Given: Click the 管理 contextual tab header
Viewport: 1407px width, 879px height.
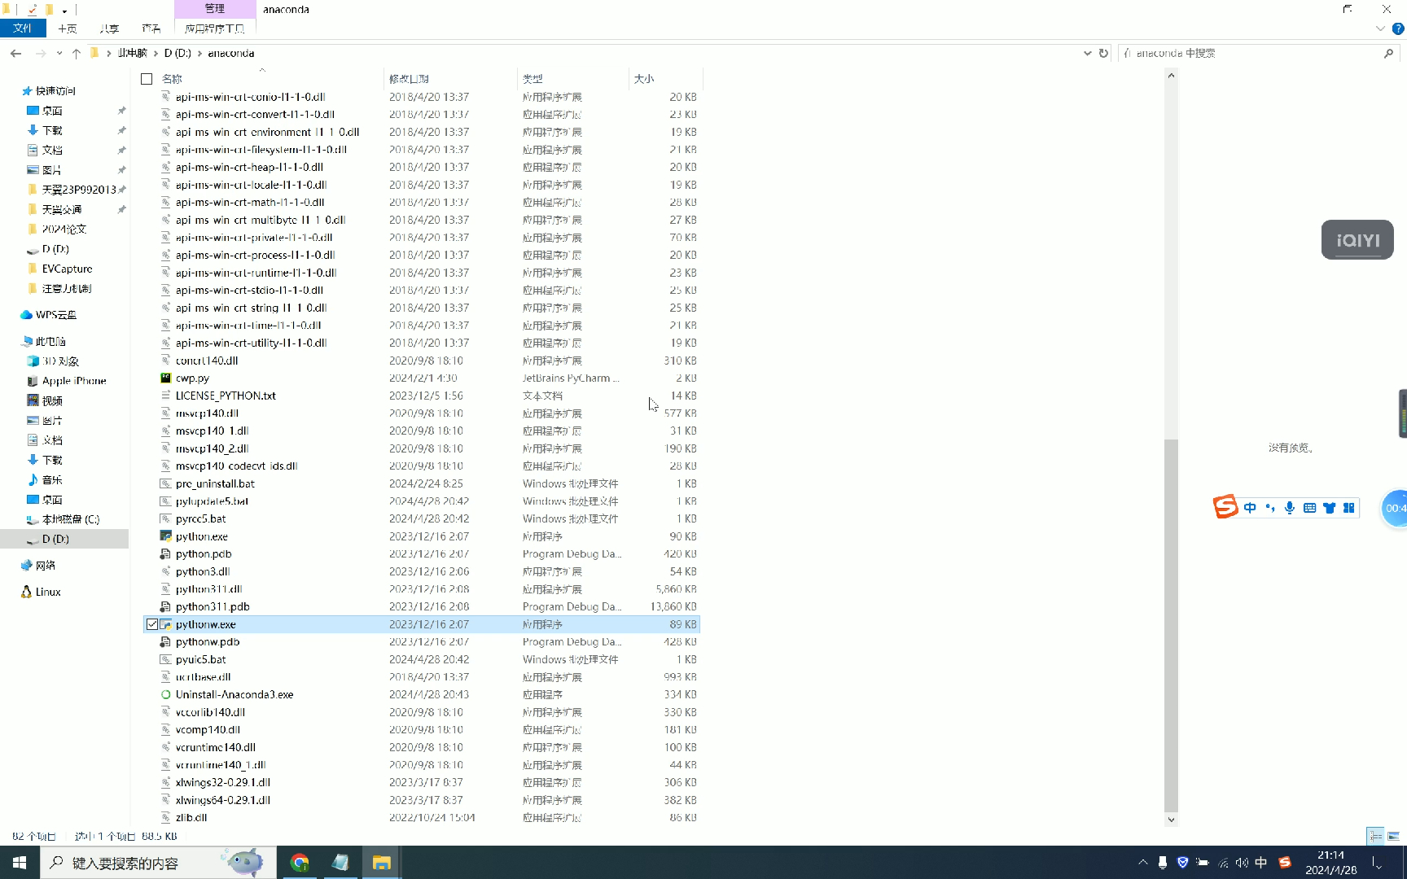Looking at the screenshot, I should point(215,9).
